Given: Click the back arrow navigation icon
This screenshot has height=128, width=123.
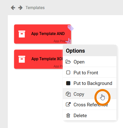Looking at the screenshot, I should (x=13, y=8).
